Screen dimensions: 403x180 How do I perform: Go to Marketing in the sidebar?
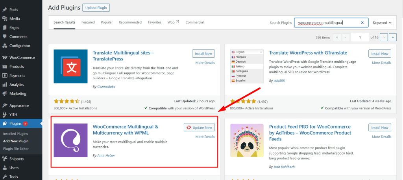[x=18, y=94]
